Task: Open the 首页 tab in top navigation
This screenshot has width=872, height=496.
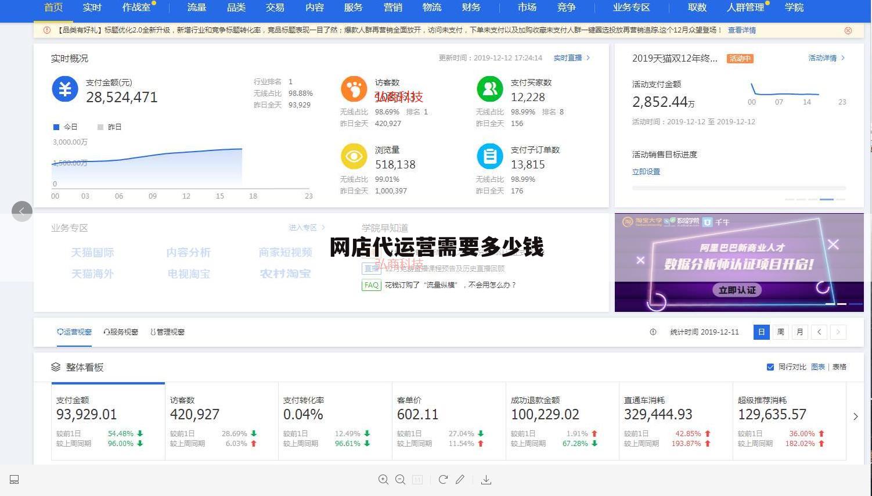Action: (x=53, y=8)
